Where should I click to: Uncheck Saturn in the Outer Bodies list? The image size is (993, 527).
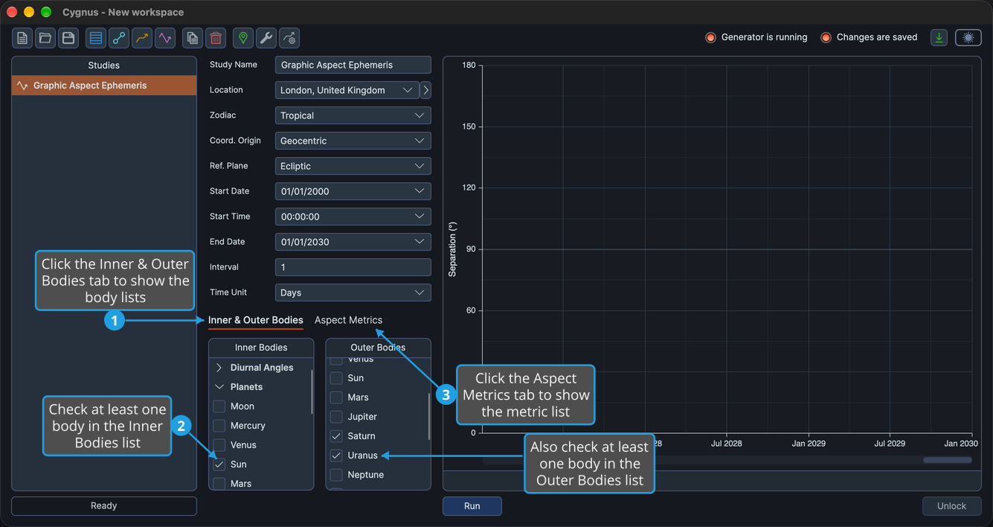(336, 436)
